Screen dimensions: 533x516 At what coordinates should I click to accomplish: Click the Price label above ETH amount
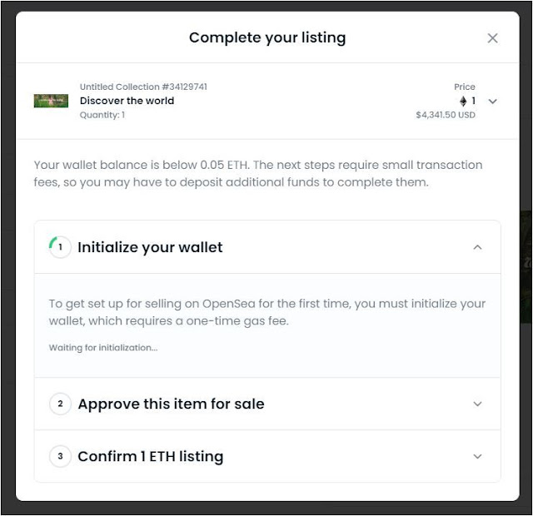click(x=465, y=87)
